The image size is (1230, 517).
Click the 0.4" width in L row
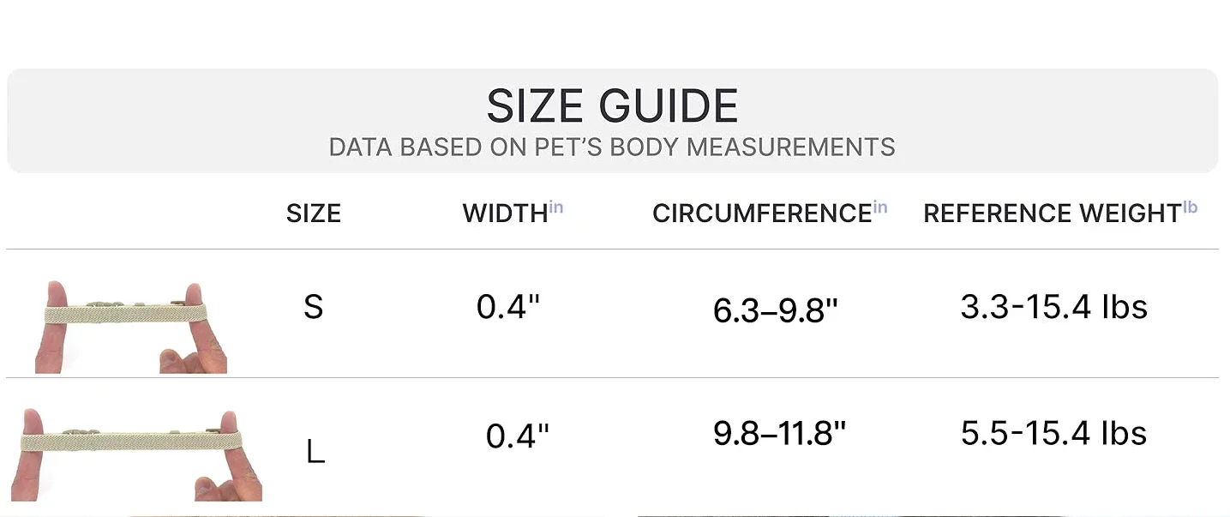coord(517,436)
